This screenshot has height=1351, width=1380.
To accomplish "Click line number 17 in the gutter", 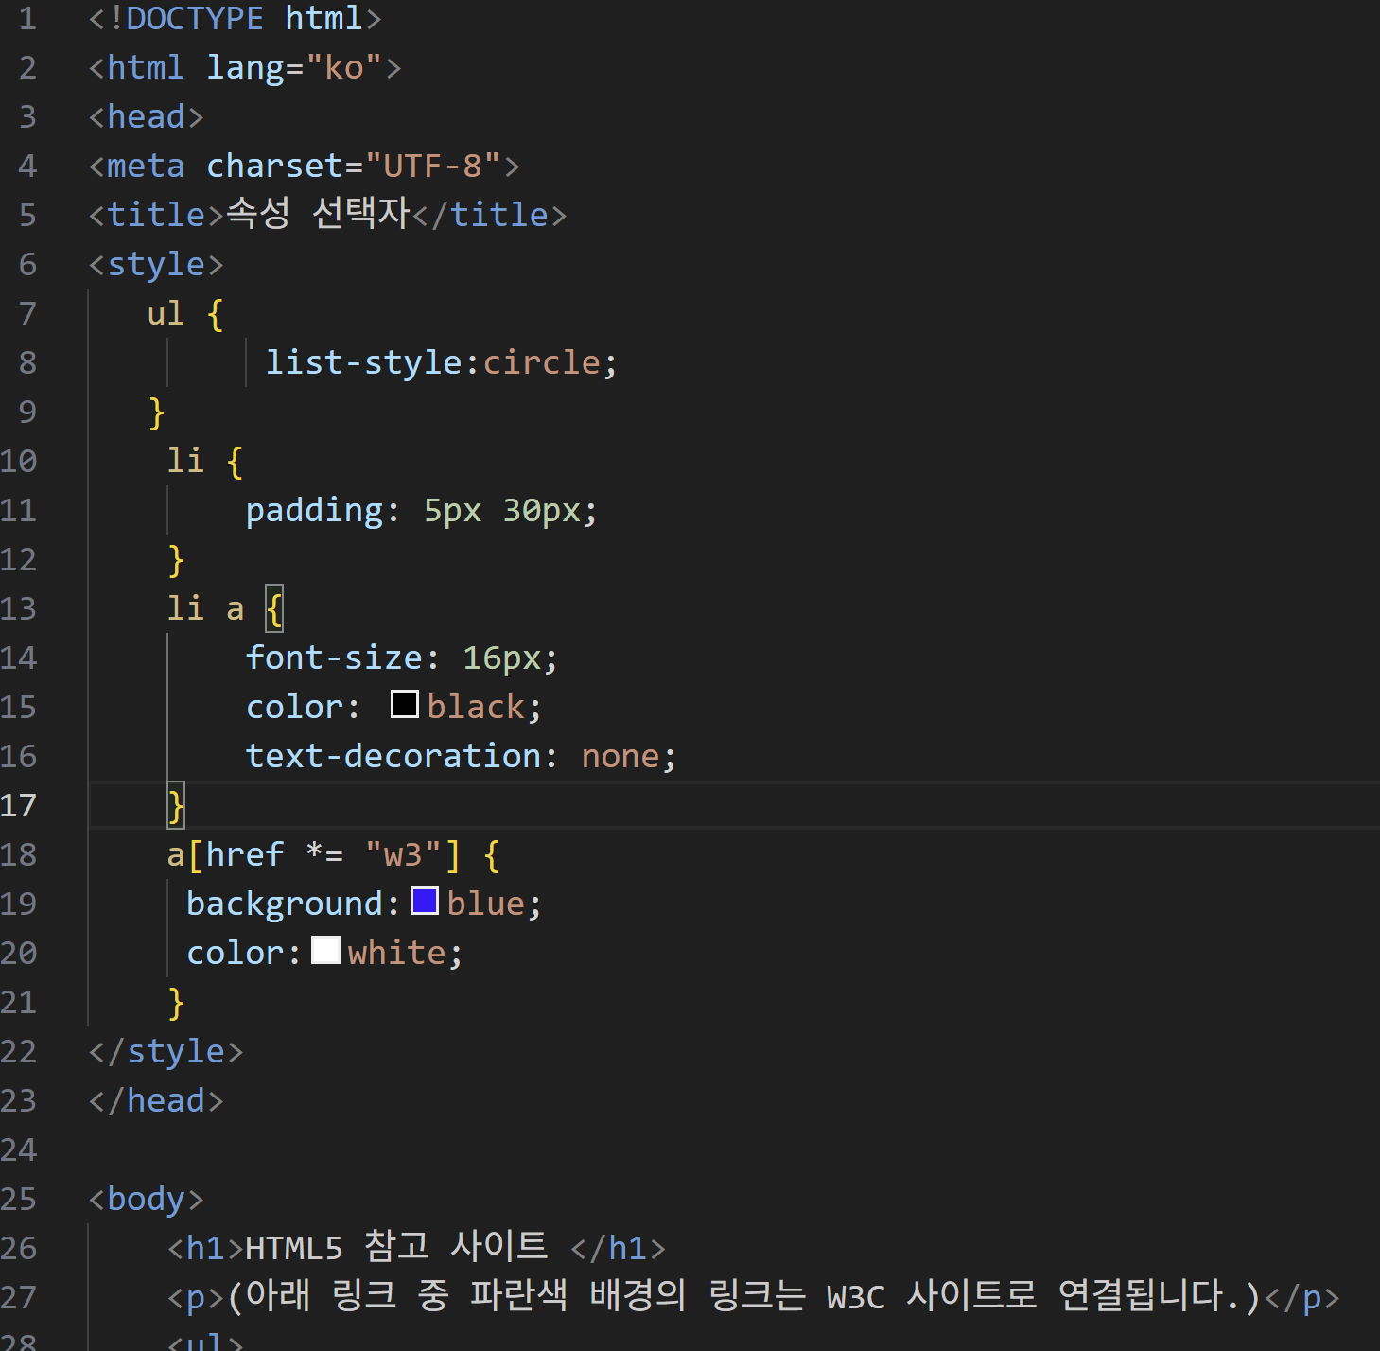I will 19,805.
